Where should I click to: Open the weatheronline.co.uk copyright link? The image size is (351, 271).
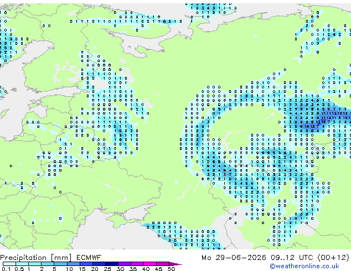pyautogui.click(x=304, y=266)
